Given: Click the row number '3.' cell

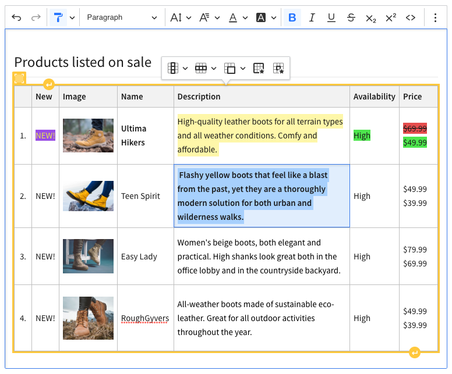Looking at the screenshot, I should point(23,257).
